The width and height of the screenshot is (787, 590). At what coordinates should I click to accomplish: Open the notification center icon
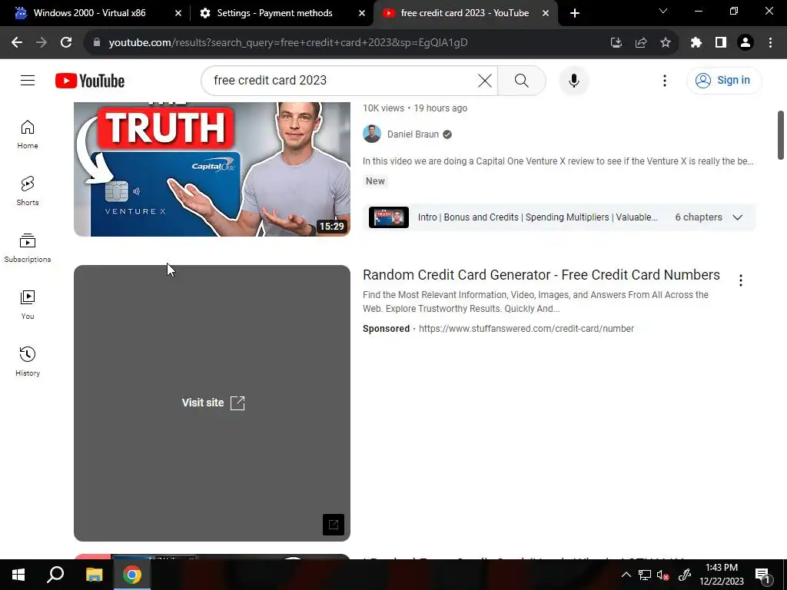pos(762,575)
